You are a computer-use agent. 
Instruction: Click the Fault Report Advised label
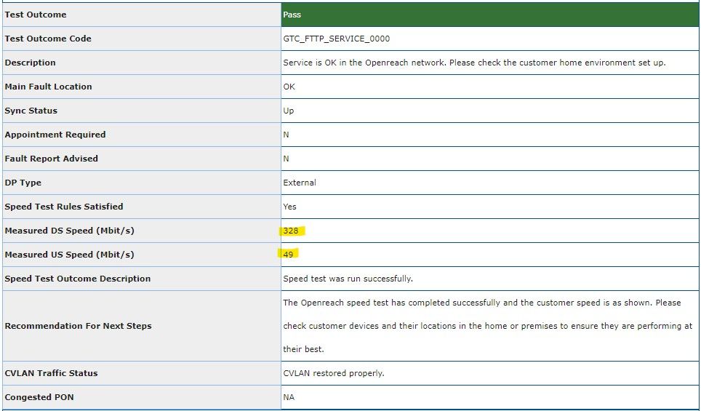click(51, 159)
